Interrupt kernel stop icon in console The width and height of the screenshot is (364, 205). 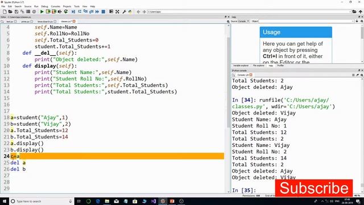353,75
